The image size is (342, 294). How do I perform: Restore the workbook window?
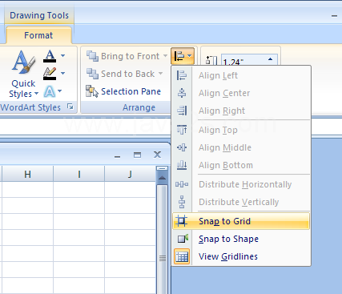137,155
